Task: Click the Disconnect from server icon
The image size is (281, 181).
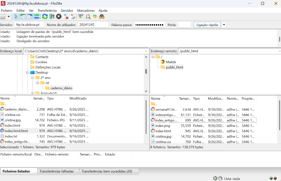Action: click(66, 16)
